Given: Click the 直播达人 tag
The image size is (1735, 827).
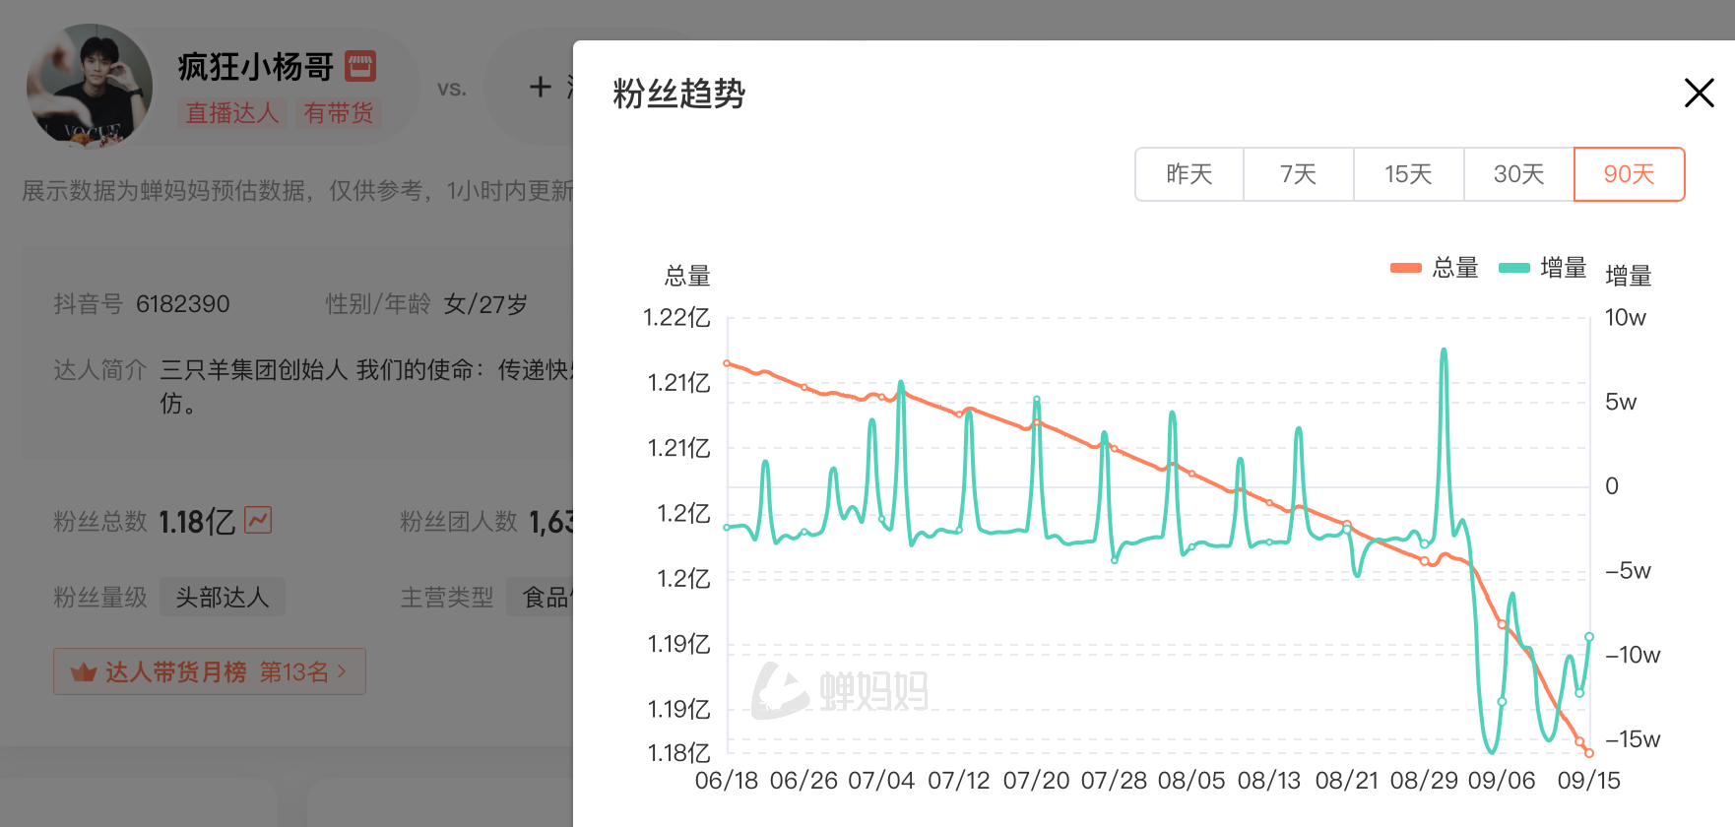Looking at the screenshot, I should click(232, 113).
